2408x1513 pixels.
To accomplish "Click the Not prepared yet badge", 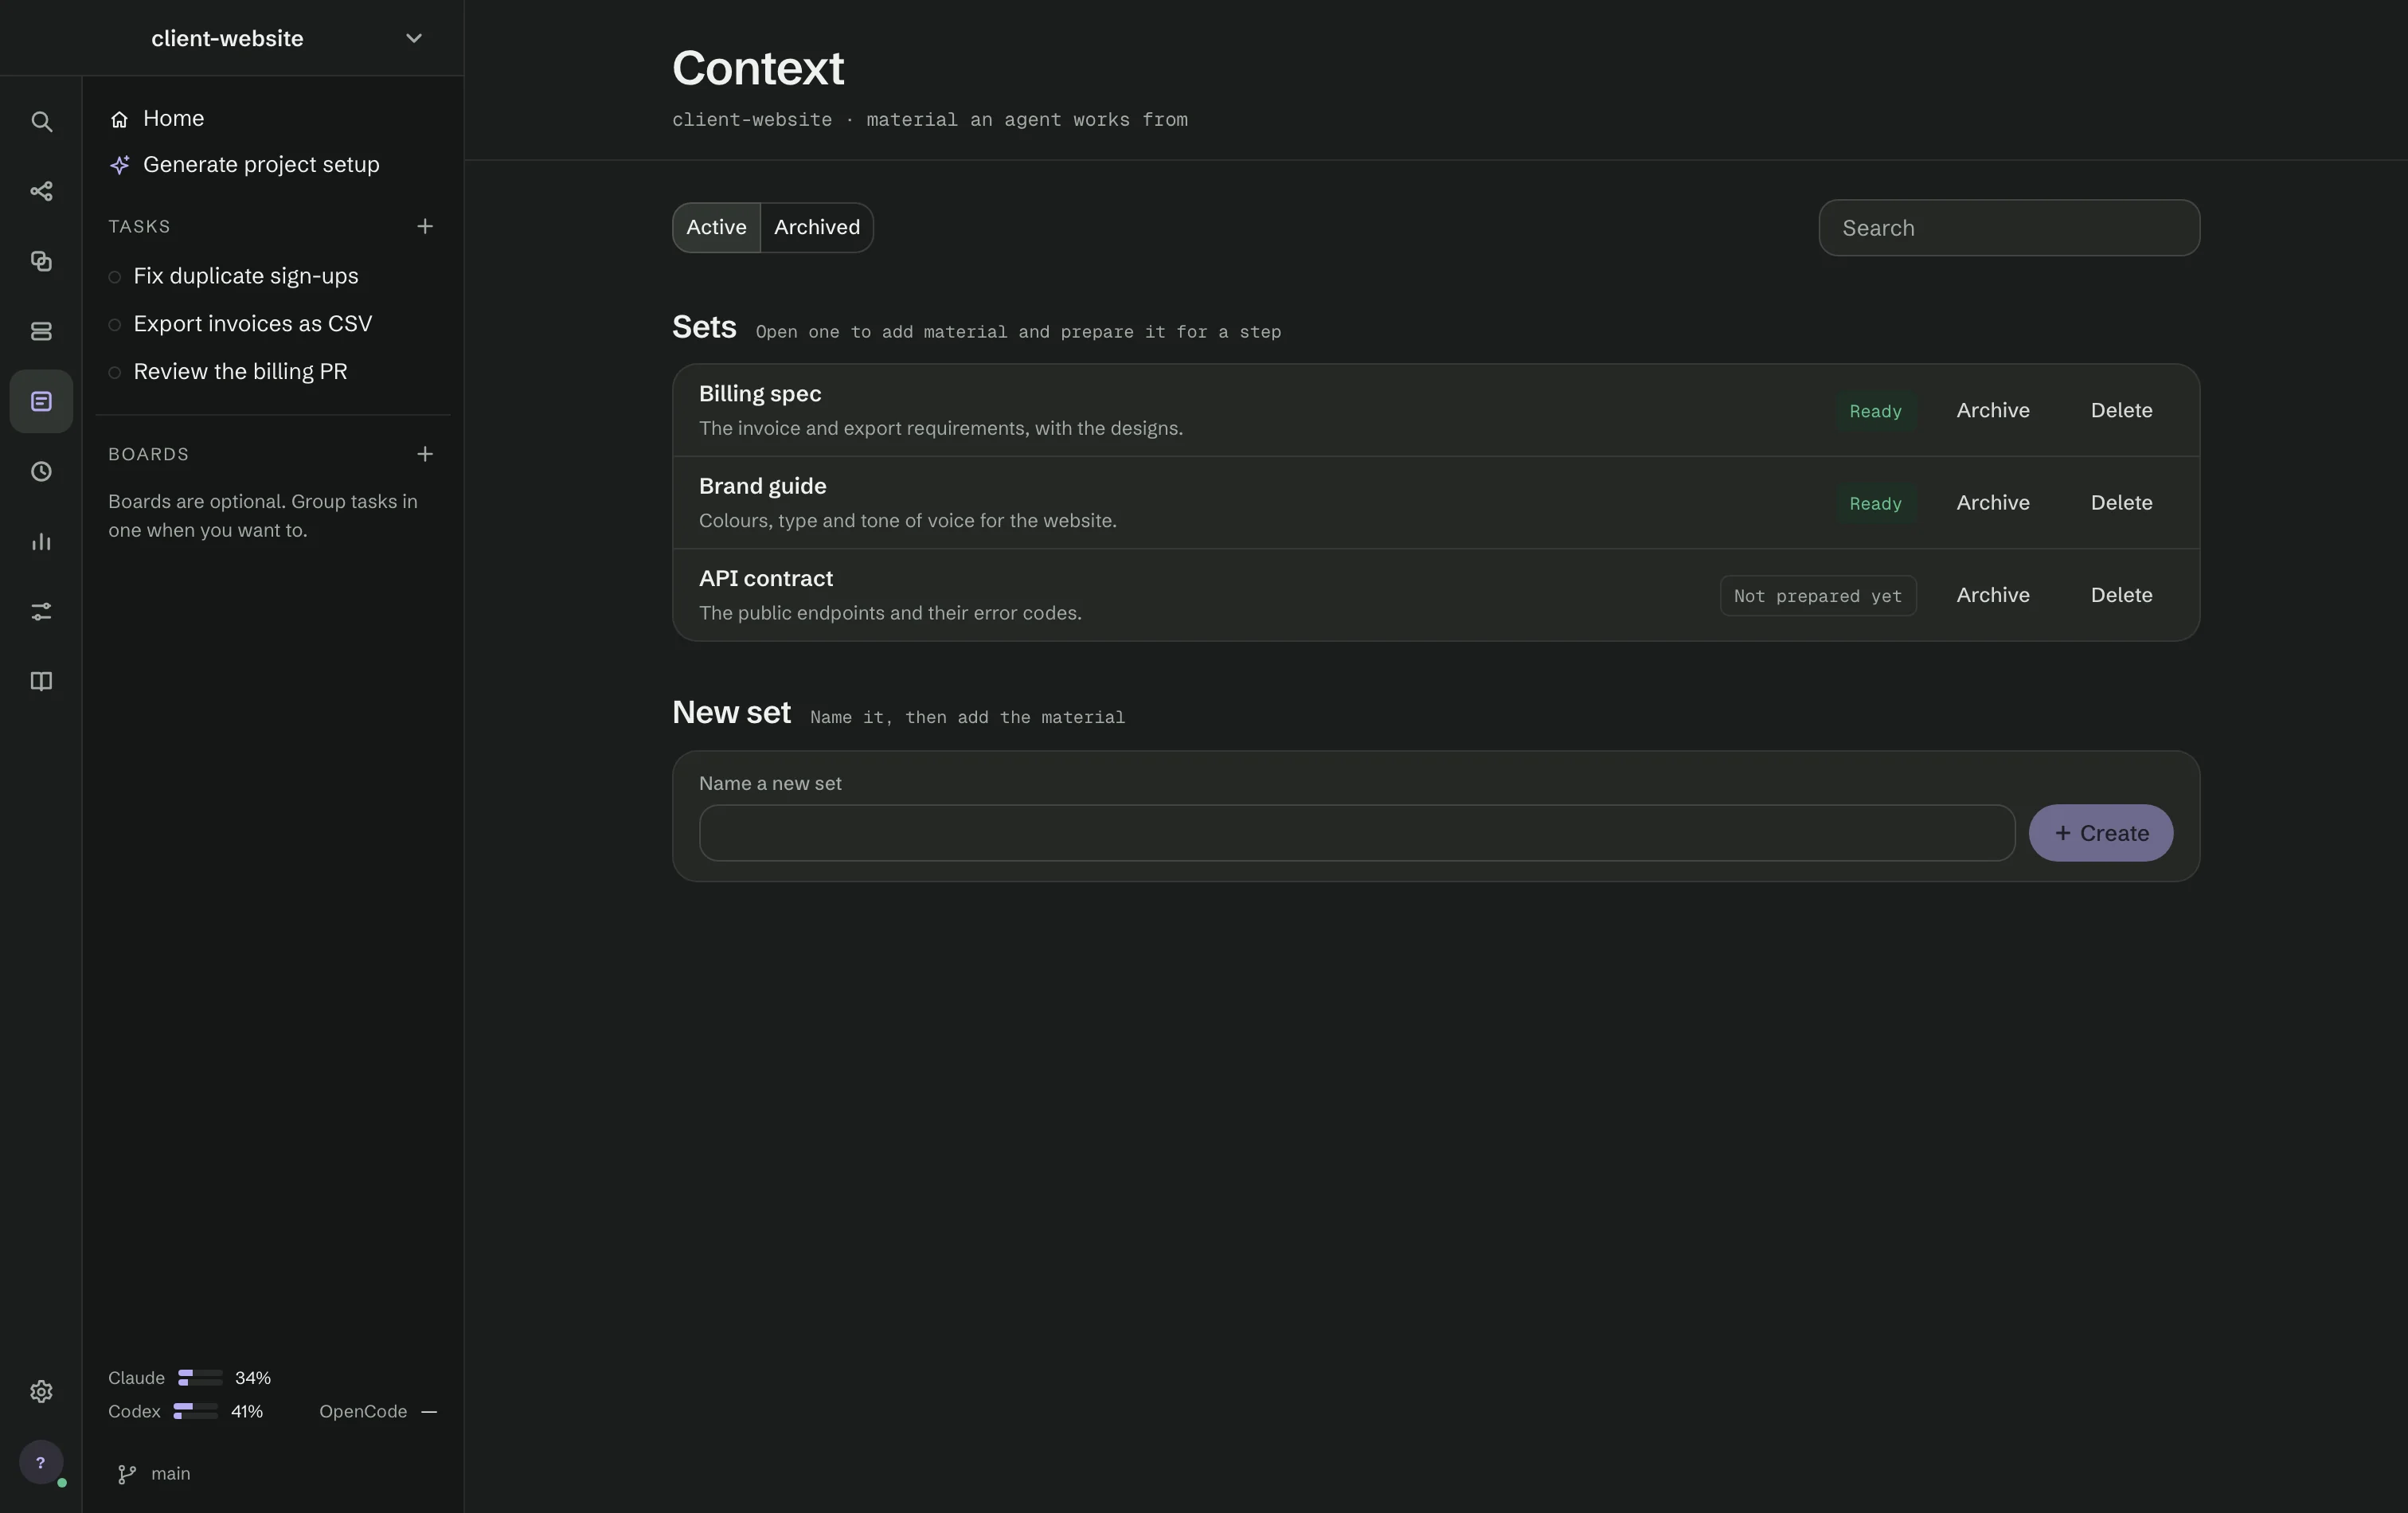I will [x=1818, y=596].
